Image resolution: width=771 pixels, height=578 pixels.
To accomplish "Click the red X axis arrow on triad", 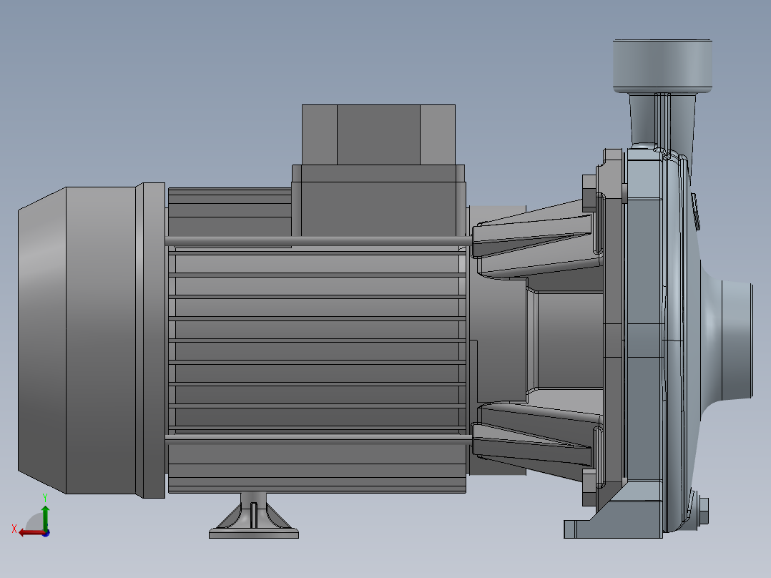I will click(x=31, y=533).
